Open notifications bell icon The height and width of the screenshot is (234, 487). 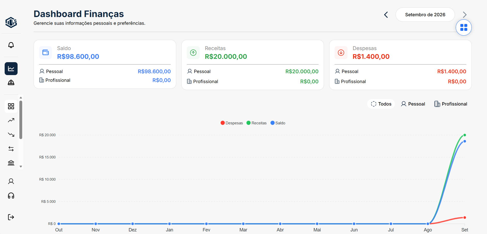(x=11, y=45)
